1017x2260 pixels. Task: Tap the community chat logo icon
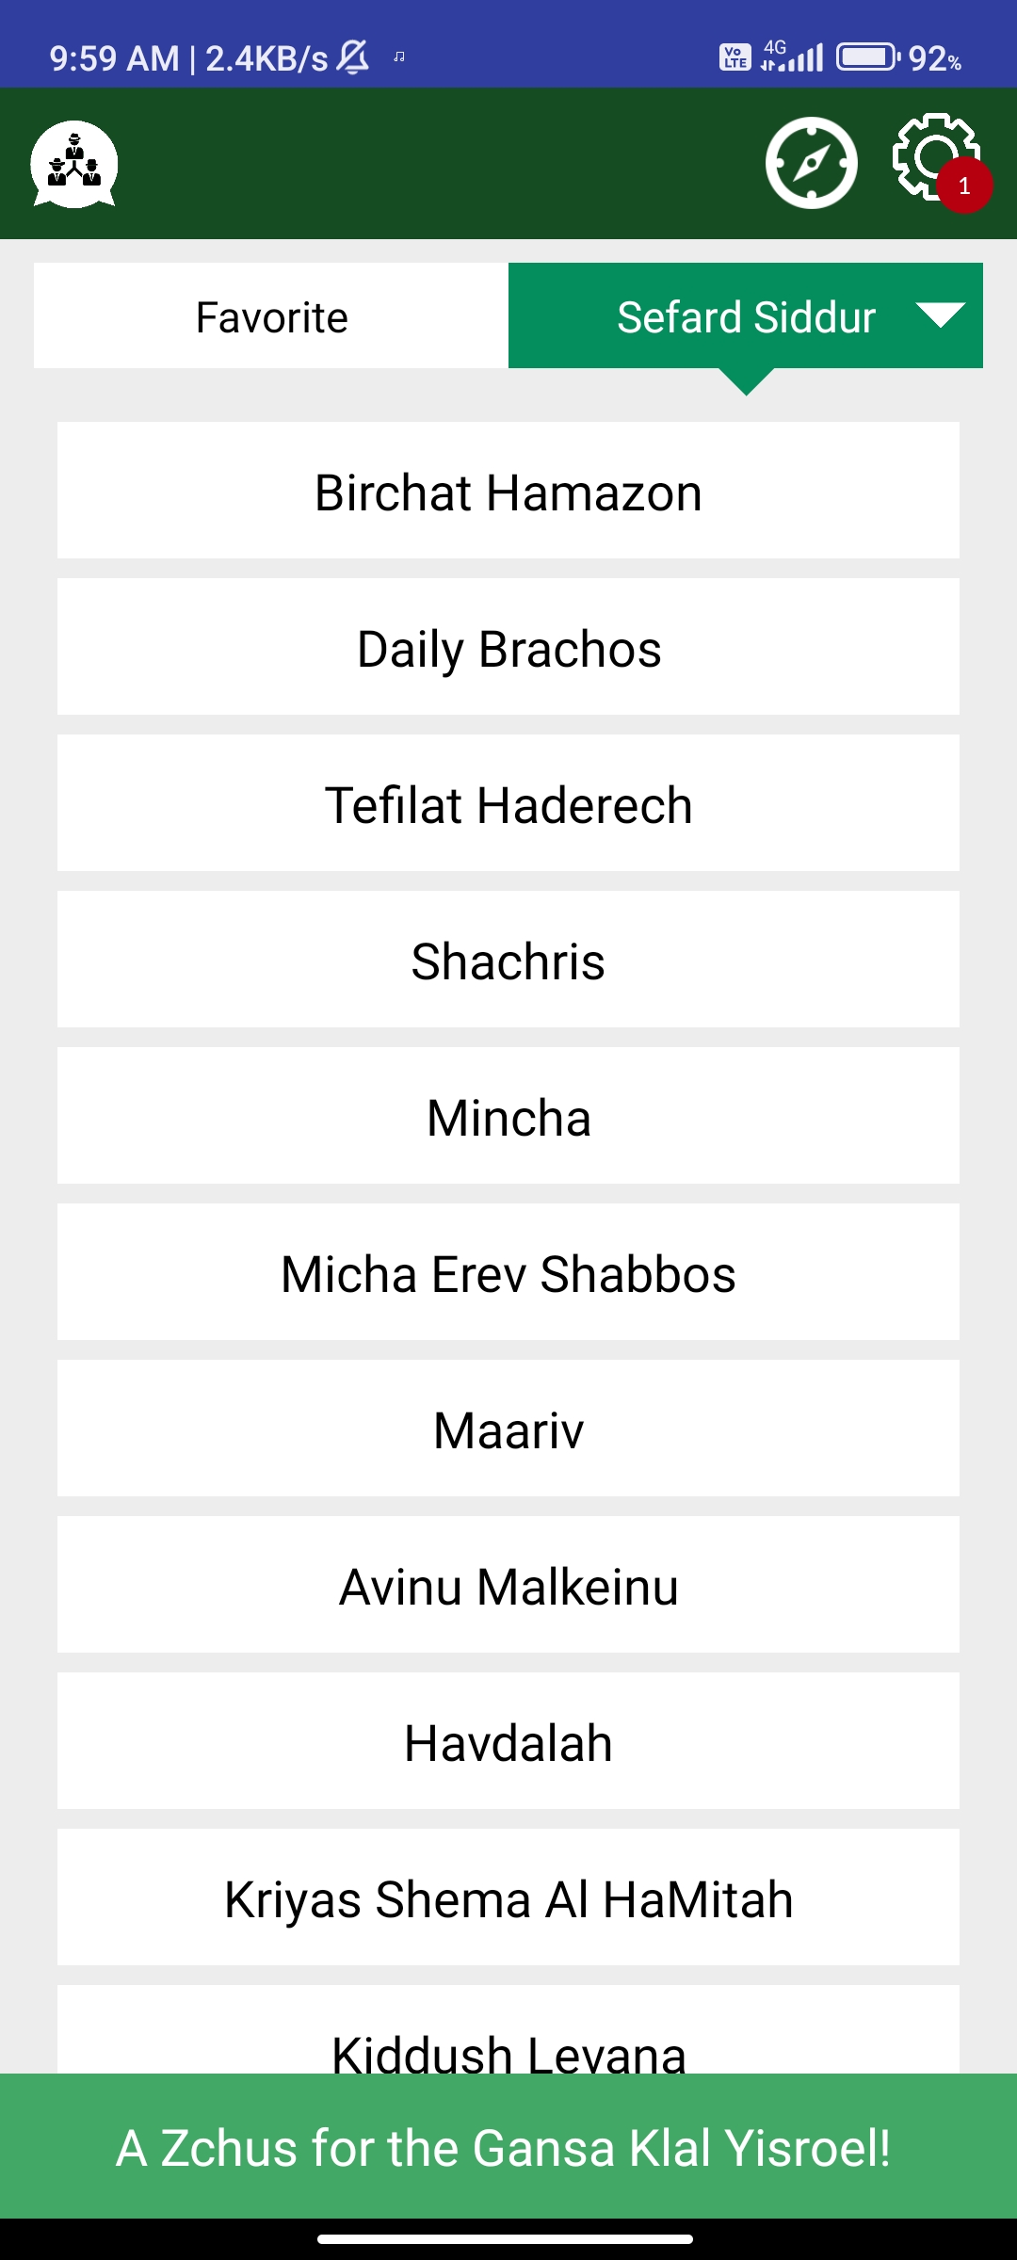(74, 164)
